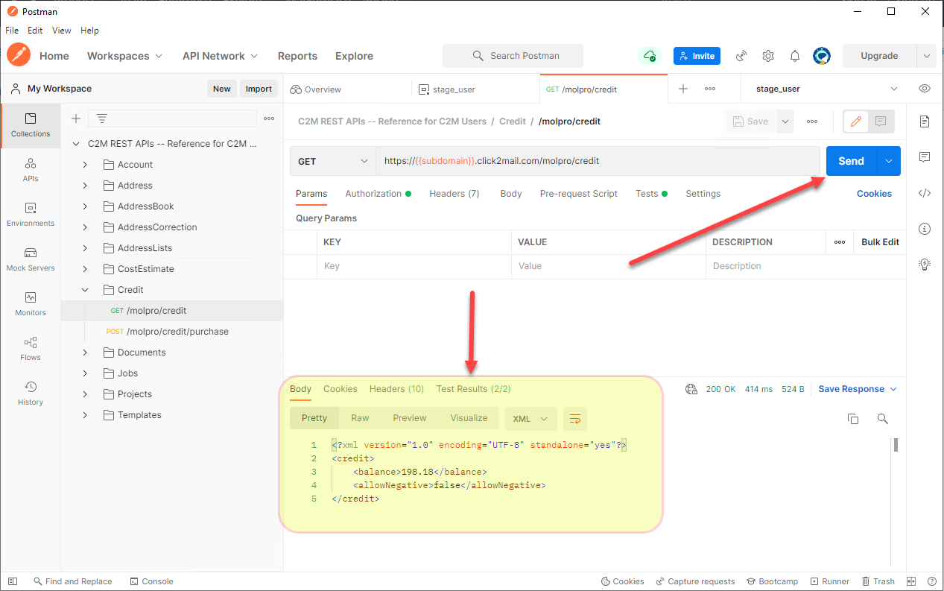This screenshot has height=591, width=944.
Task: Open the HTTP method GET dropdown
Action: coord(332,161)
